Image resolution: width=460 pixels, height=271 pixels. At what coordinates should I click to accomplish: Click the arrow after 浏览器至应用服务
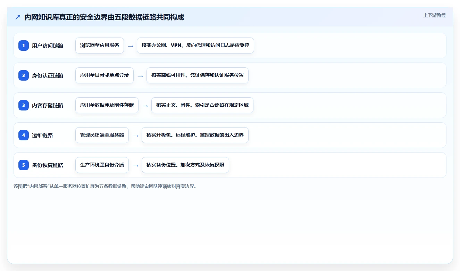(x=131, y=46)
